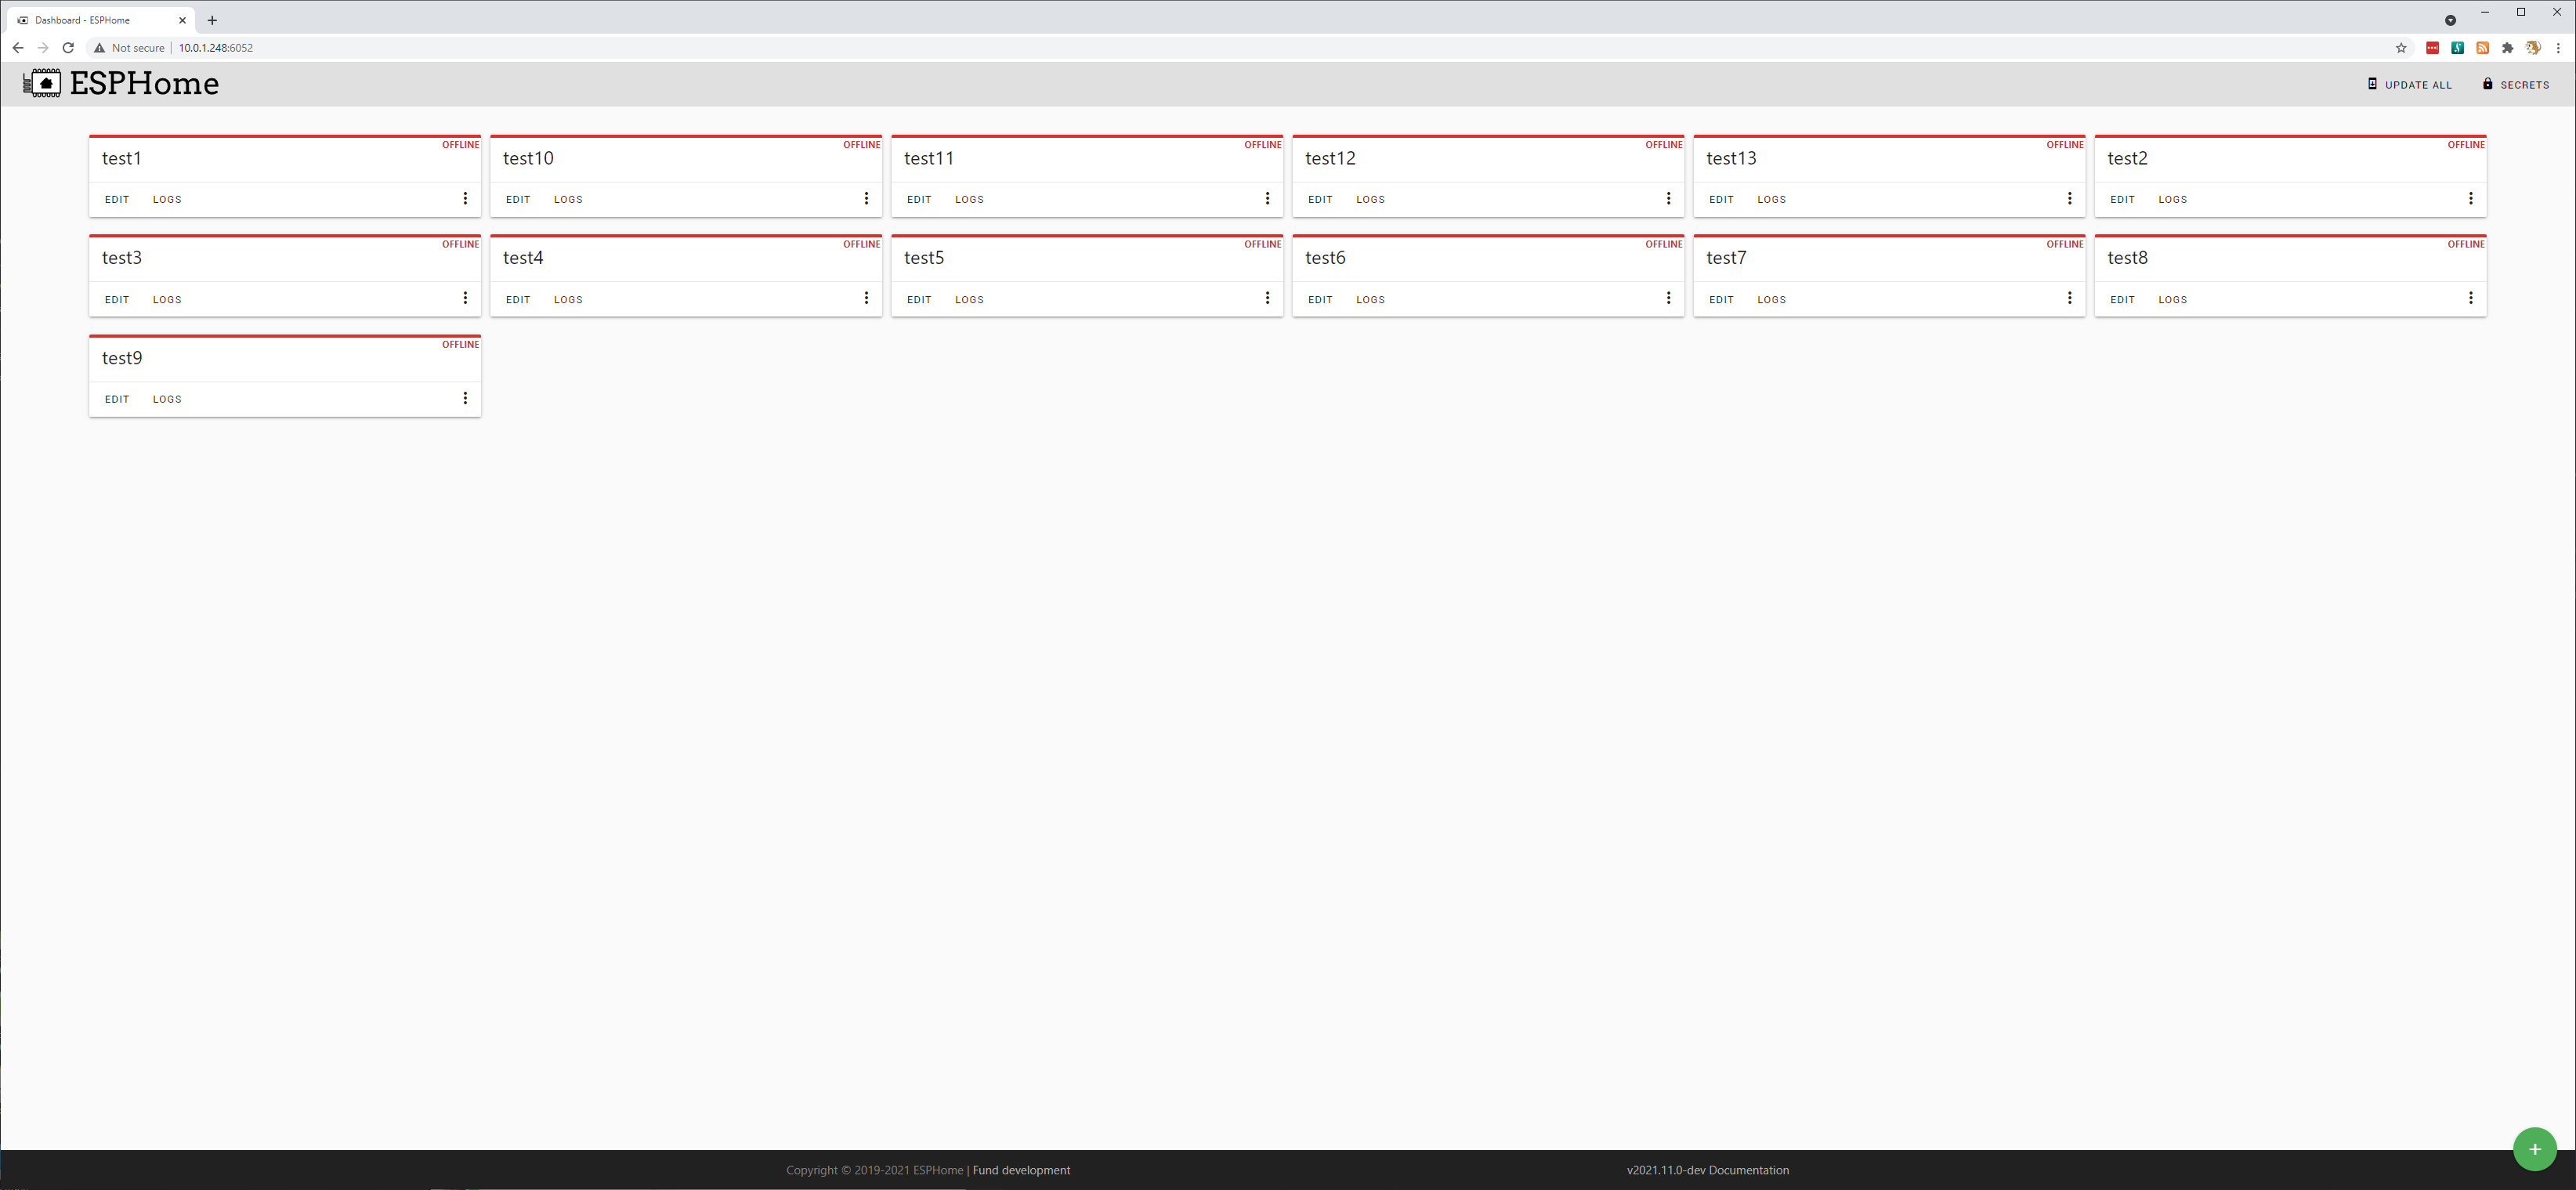Open the three-dot menu for test7

coord(2069,298)
